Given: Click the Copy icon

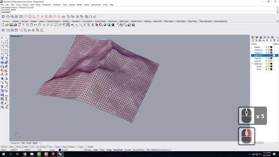Looking at the screenshot, I should [x=27, y=25].
